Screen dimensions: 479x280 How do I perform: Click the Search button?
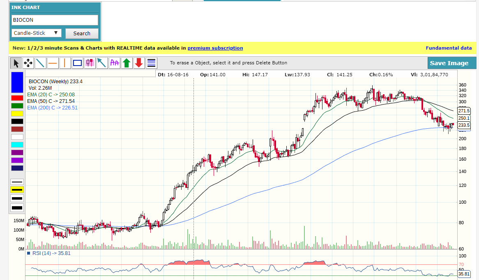82,34
